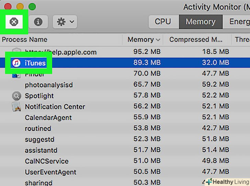The height and width of the screenshot is (186, 250).
Task: Switch to the CPU tab
Action: point(163,22)
